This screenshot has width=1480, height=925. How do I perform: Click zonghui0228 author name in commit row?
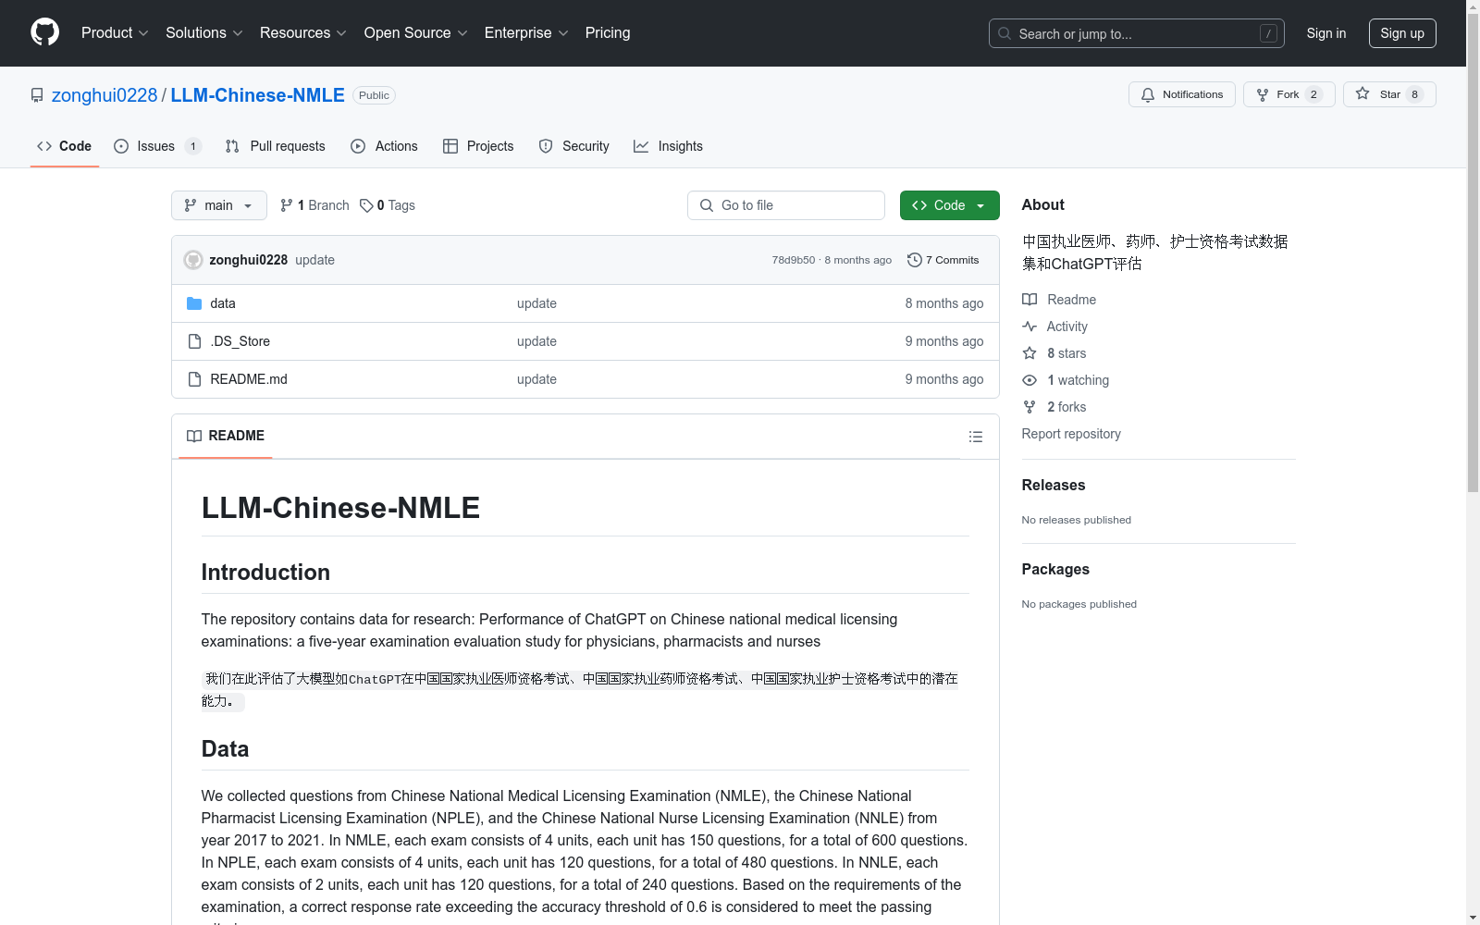(248, 260)
